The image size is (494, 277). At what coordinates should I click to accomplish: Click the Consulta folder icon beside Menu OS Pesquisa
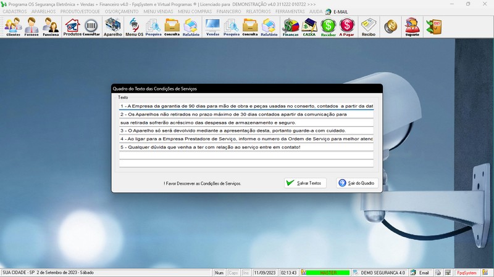click(x=172, y=26)
